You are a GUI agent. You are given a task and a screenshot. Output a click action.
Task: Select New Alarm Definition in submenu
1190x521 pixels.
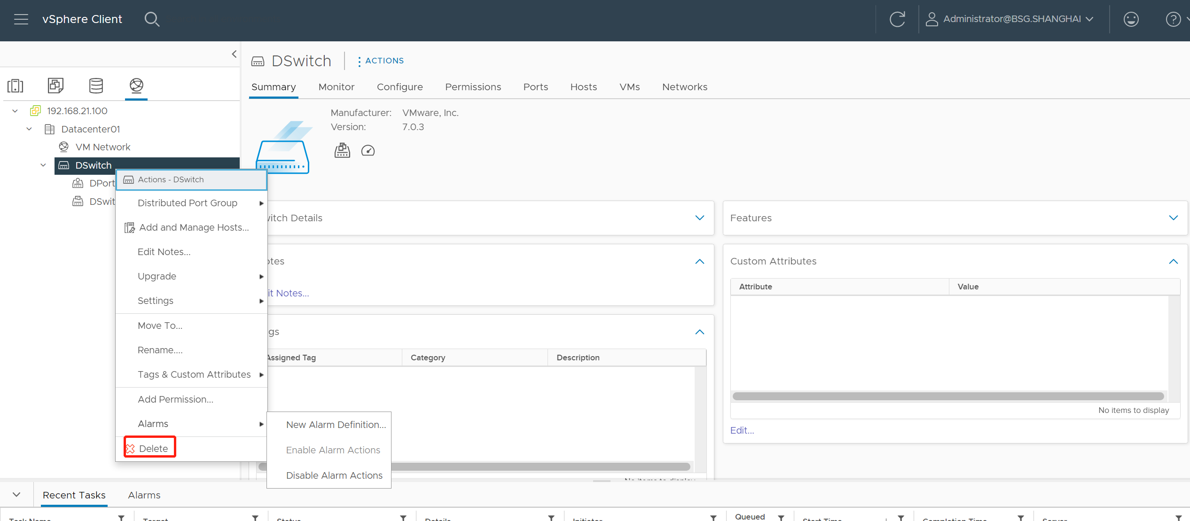click(336, 425)
